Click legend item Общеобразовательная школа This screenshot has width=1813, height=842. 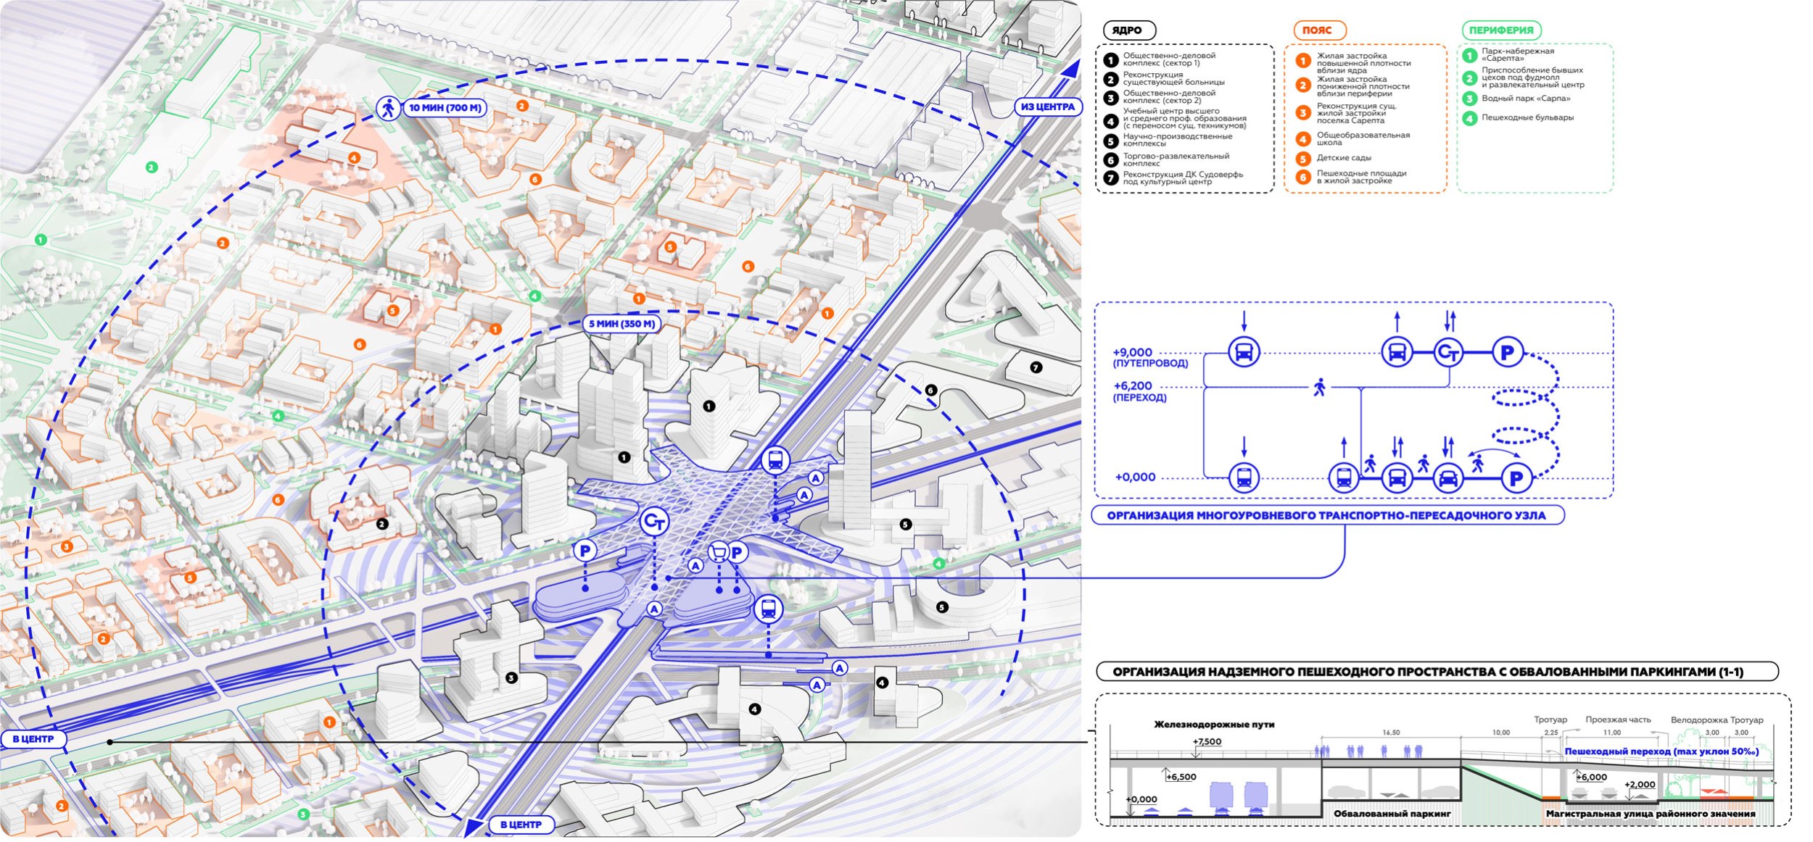click(1363, 138)
